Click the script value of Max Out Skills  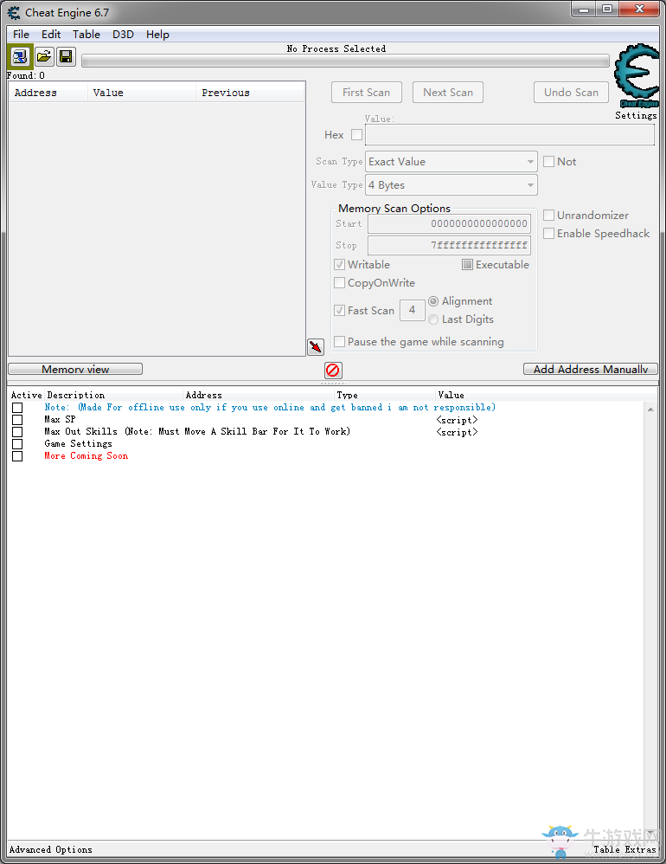pyautogui.click(x=457, y=432)
